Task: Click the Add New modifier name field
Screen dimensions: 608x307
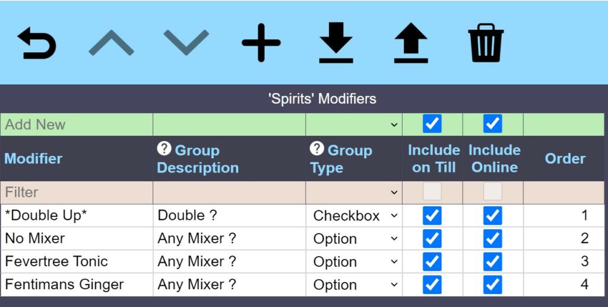Action: [77, 124]
